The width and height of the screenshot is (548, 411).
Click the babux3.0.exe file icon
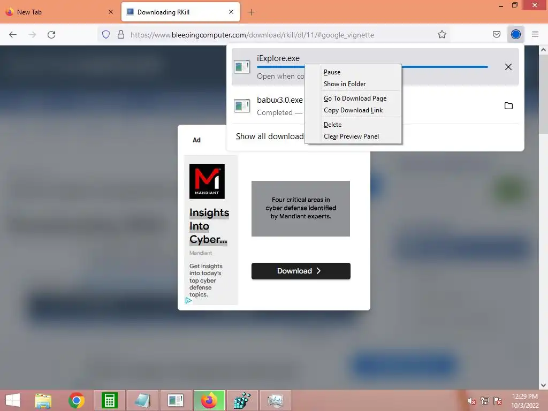242,105
